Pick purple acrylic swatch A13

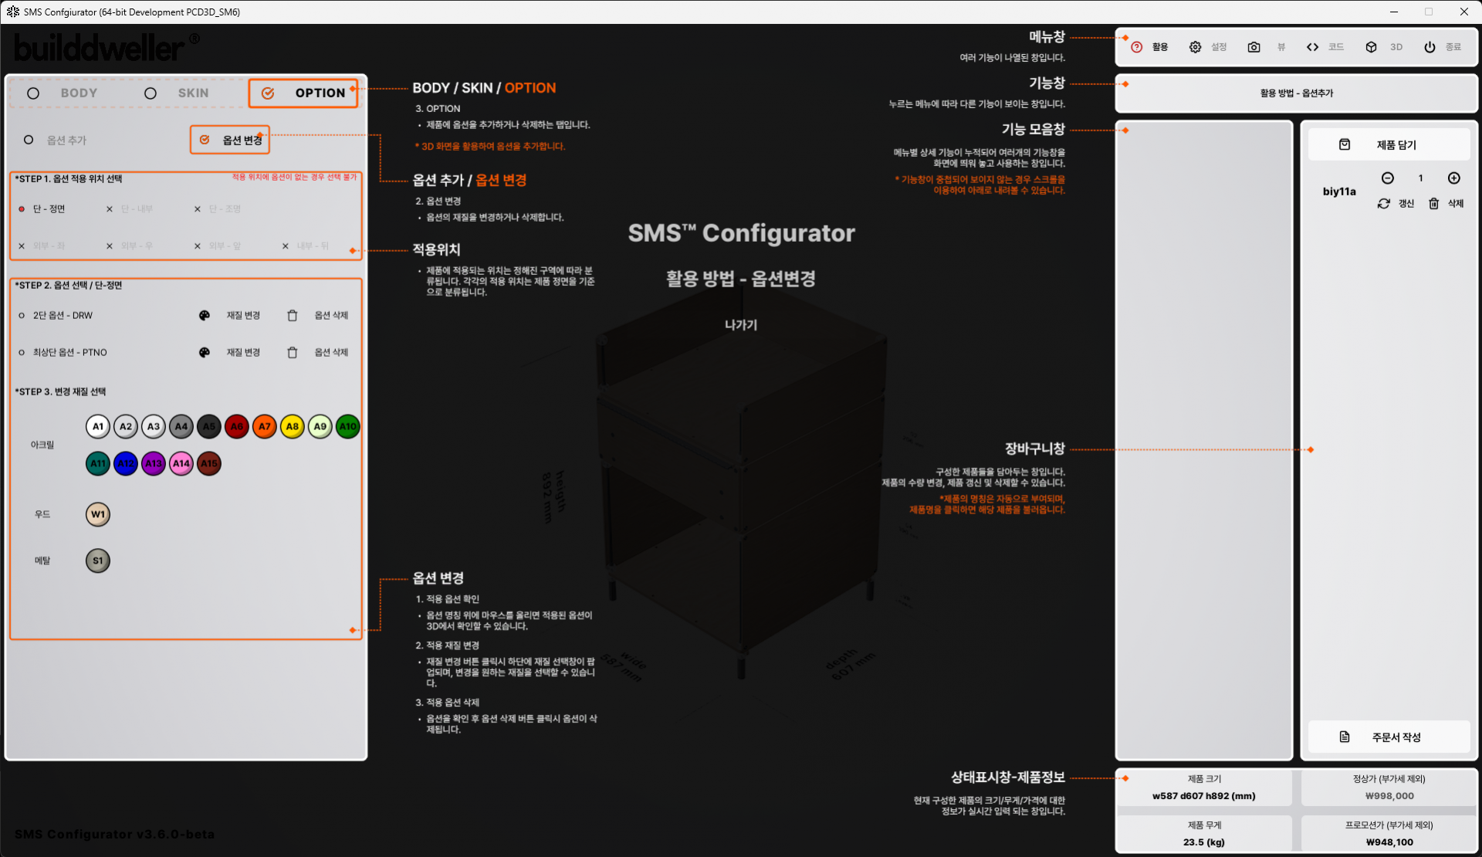pyautogui.click(x=154, y=464)
